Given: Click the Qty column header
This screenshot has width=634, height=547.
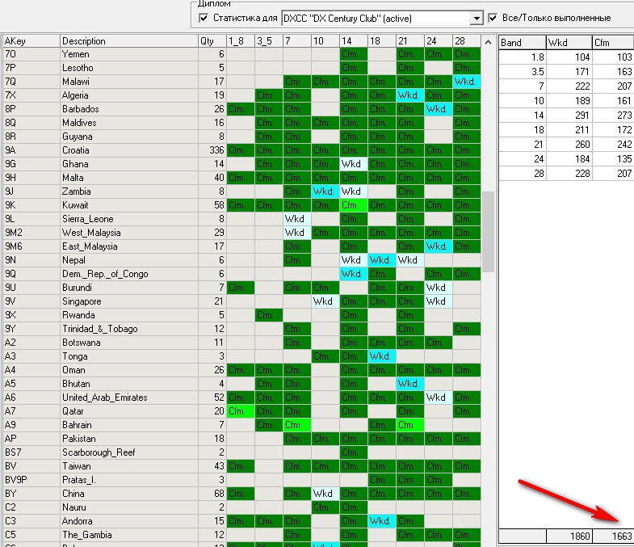Looking at the screenshot, I should (211, 41).
